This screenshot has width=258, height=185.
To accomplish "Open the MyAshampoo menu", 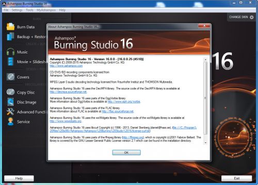I will coord(46,10).
